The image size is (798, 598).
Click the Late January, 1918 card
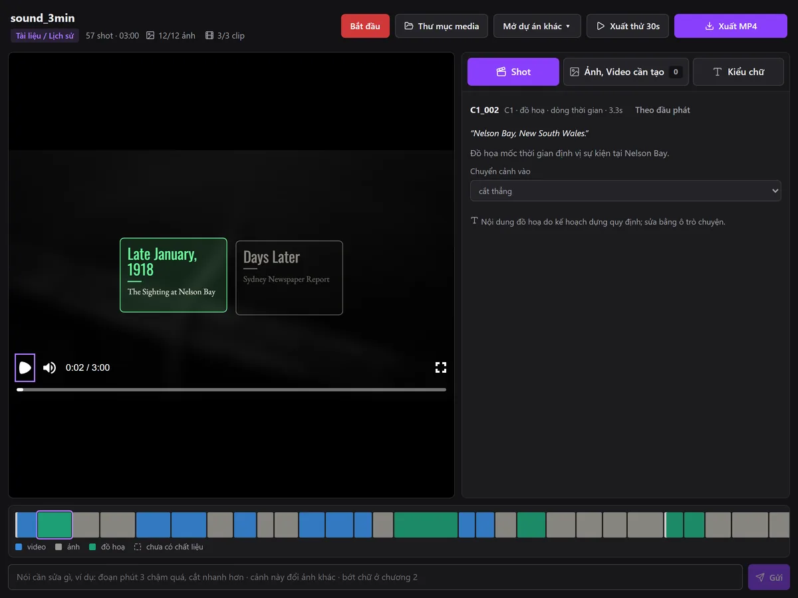point(174,275)
